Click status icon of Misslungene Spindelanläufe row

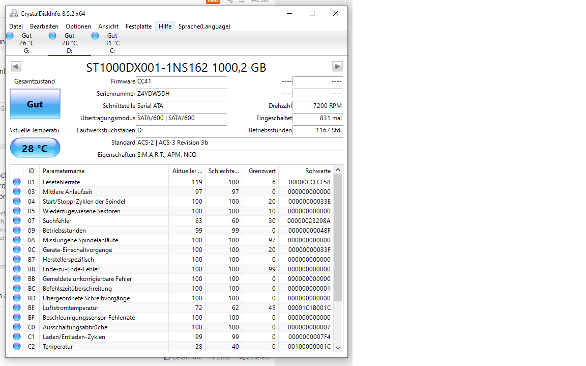pyautogui.click(x=17, y=240)
